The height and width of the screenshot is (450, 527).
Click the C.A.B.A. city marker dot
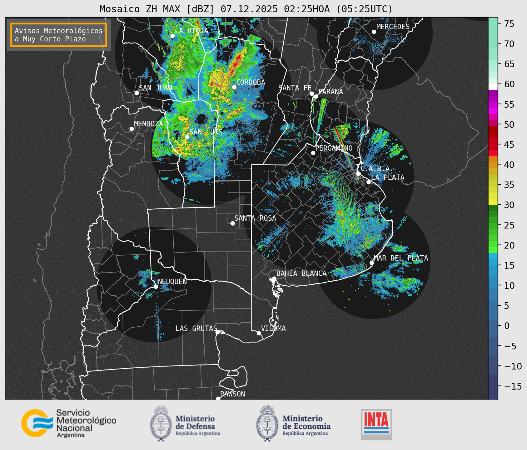tap(358, 174)
